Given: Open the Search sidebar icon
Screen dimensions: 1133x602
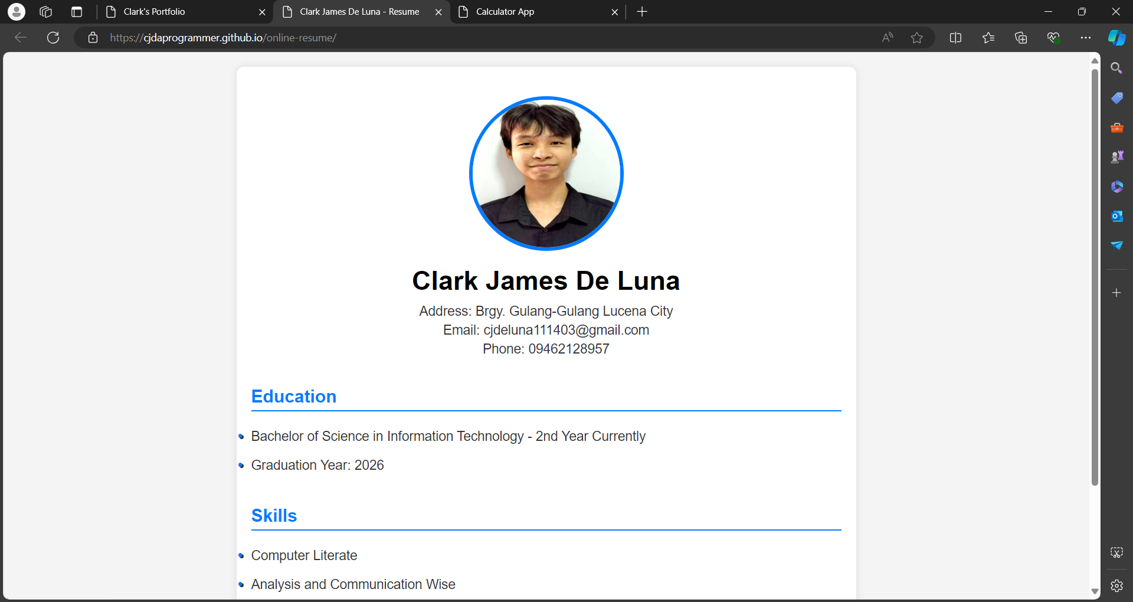Looking at the screenshot, I should point(1116,68).
